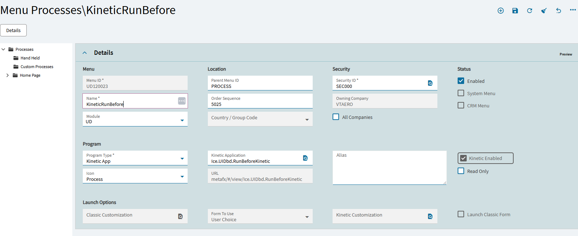
Task: Click the Kinetic Customization search icon
Action: click(x=430, y=217)
